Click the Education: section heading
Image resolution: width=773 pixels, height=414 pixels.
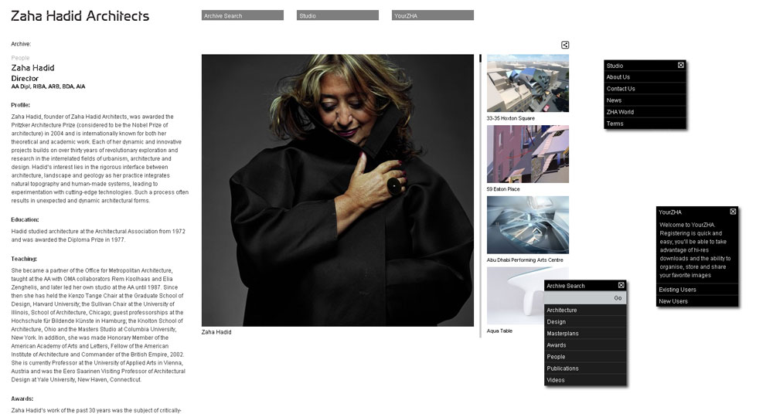point(25,220)
